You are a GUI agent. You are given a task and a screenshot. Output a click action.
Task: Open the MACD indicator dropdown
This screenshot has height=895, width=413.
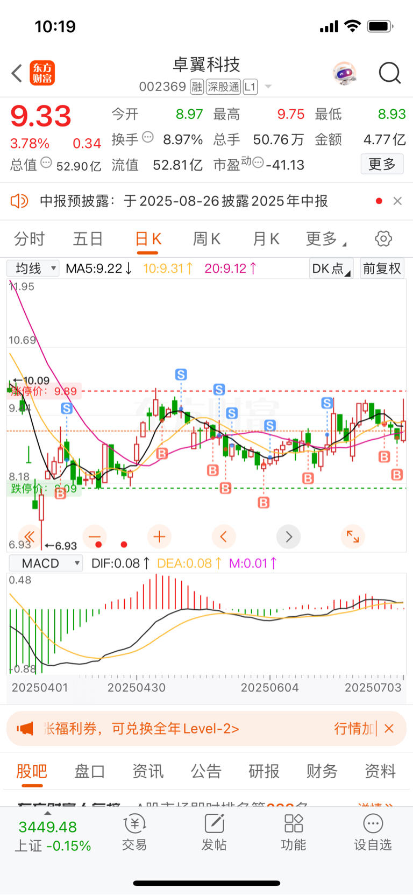coord(46,563)
